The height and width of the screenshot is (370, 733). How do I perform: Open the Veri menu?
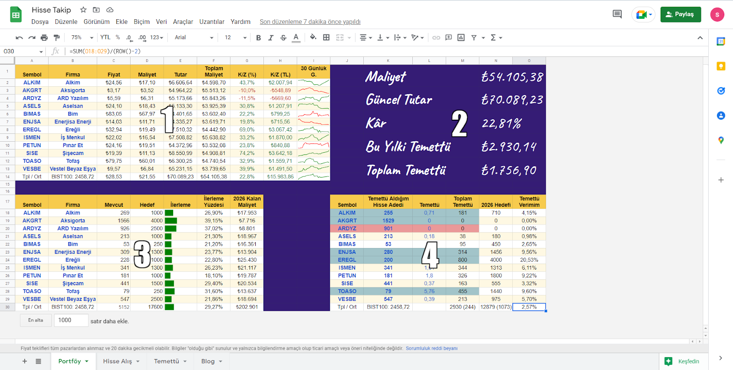[161, 22]
